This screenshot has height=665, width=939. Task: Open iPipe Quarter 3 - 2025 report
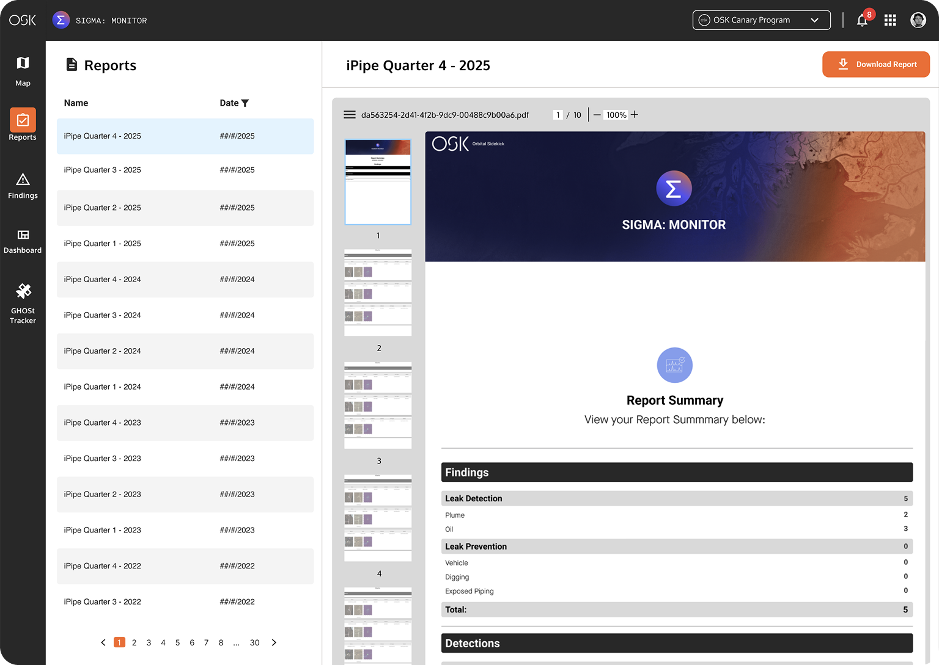coord(185,170)
